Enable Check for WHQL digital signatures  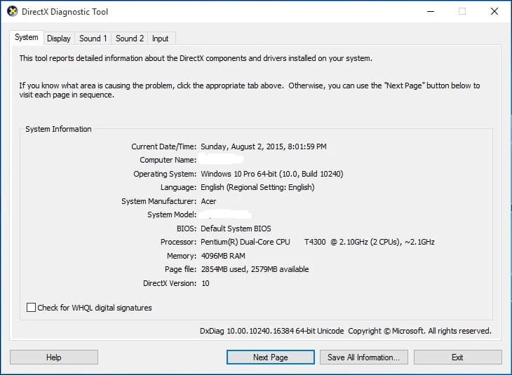pyautogui.click(x=31, y=308)
